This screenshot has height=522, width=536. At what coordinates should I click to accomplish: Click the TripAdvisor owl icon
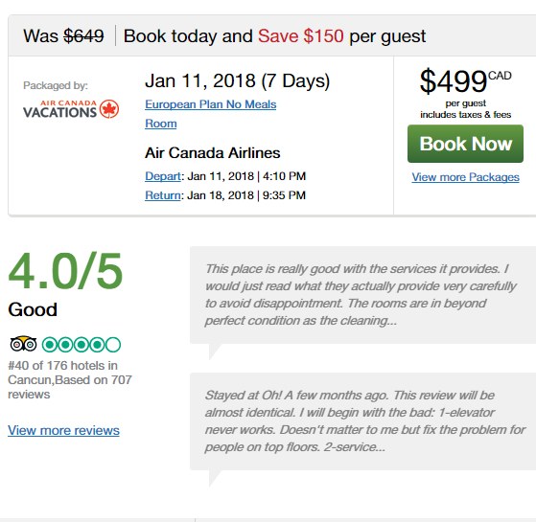click(23, 344)
